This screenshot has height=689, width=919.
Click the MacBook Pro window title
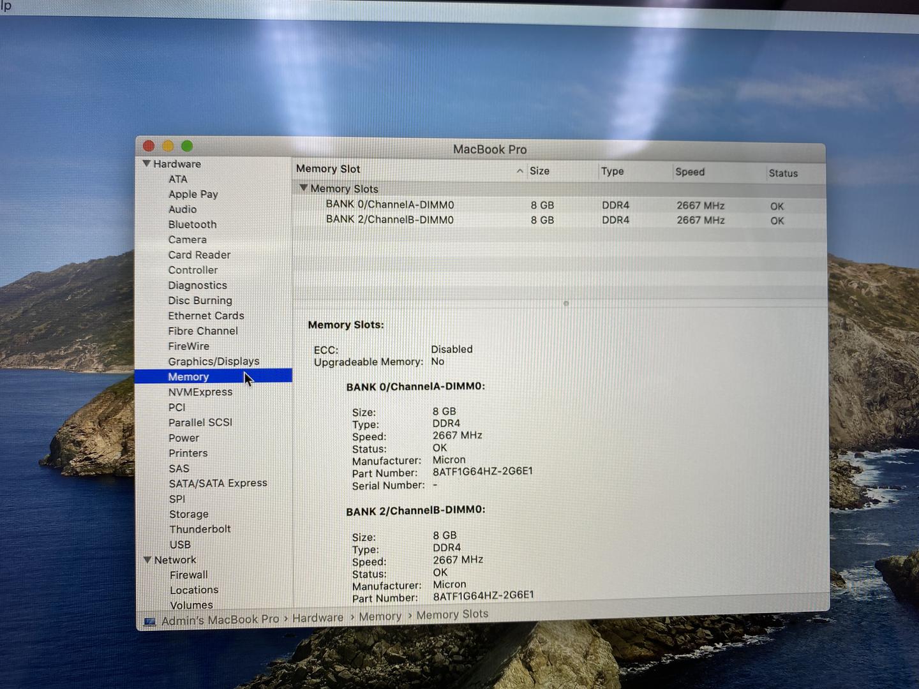[490, 150]
